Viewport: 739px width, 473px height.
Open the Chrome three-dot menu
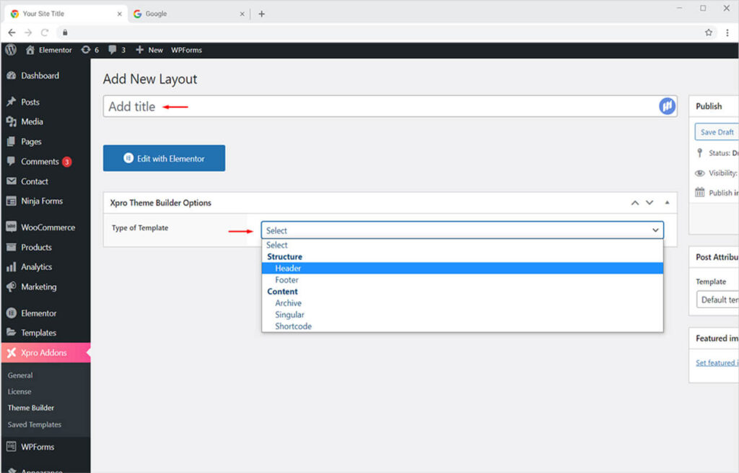tap(727, 32)
